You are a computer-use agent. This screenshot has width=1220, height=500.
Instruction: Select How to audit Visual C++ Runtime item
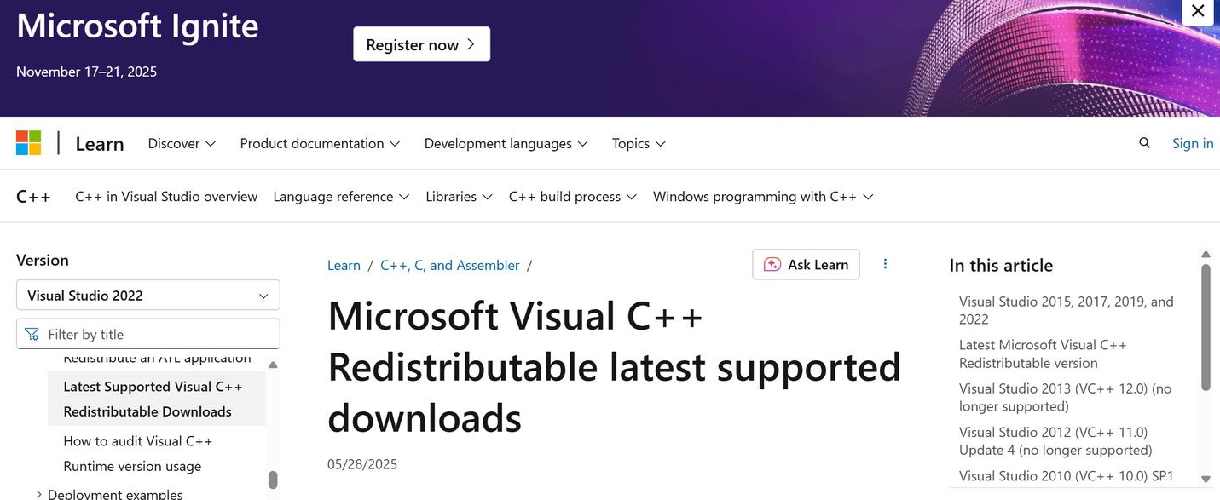(138, 453)
